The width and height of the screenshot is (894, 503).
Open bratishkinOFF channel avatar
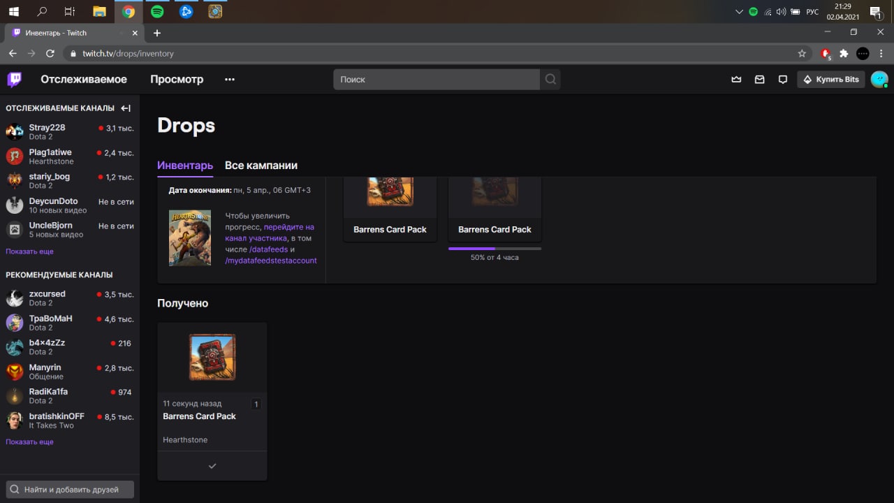coord(15,420)
